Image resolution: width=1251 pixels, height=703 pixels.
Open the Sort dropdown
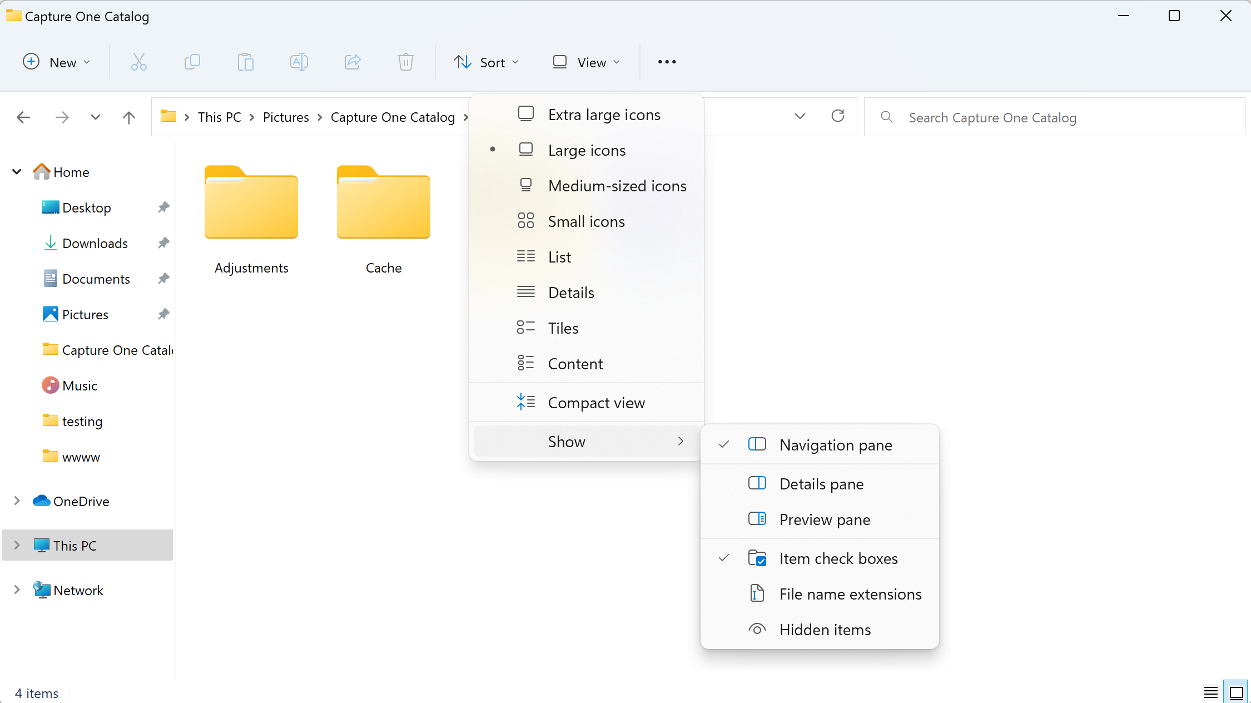point(486,62)
